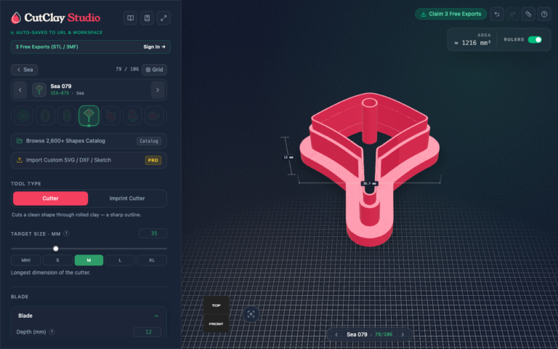Click the recenter view target icon
This screenshot has height=349, width=558.
[x=251, y=314]
